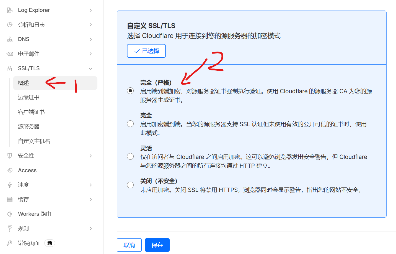This screenshot has height=254, width=396.
Task: Expand the DNS submenu chevron
Action: point(90,39)
